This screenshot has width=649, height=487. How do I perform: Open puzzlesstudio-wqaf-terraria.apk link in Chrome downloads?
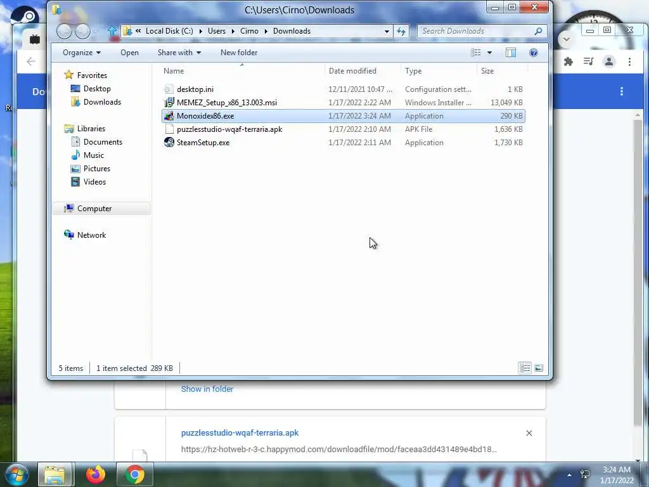(240, 432)
